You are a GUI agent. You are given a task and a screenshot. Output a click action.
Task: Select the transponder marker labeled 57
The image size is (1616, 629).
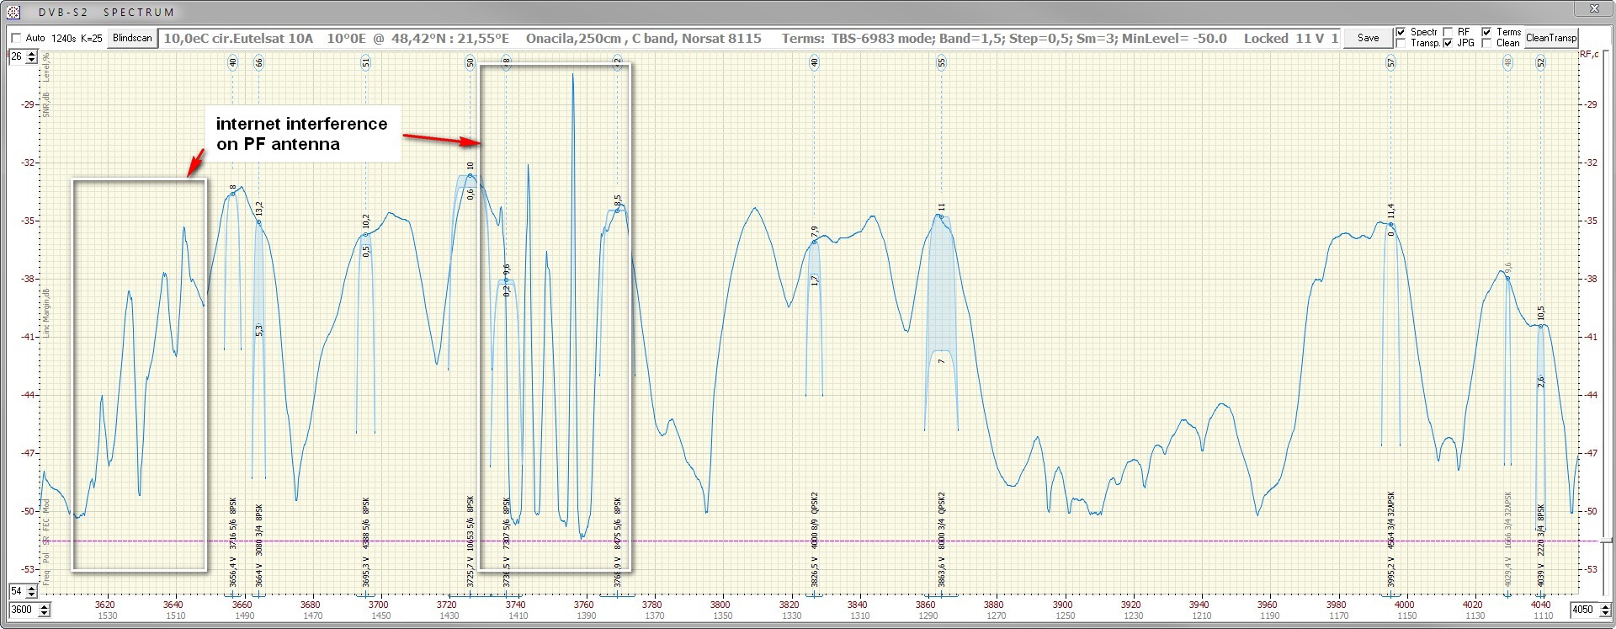click(x=1391, y=62)
